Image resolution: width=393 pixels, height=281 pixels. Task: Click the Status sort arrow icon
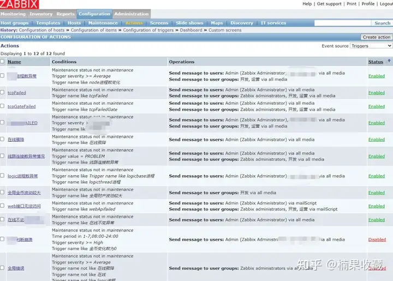coord(389,61)
